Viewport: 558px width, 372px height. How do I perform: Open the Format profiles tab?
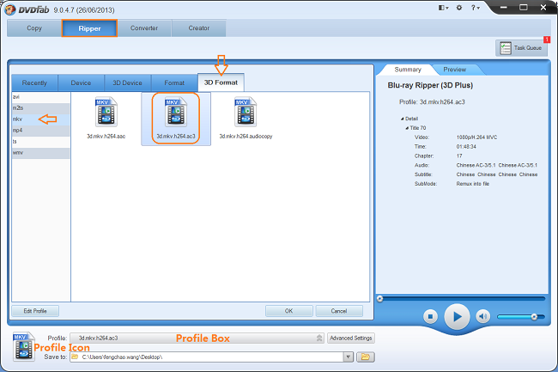tap(174, 83)
